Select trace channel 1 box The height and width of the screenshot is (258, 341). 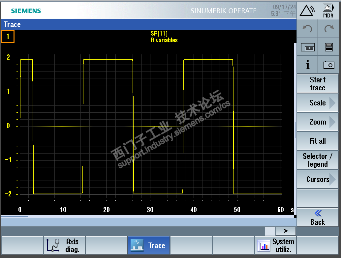[8, 37]
